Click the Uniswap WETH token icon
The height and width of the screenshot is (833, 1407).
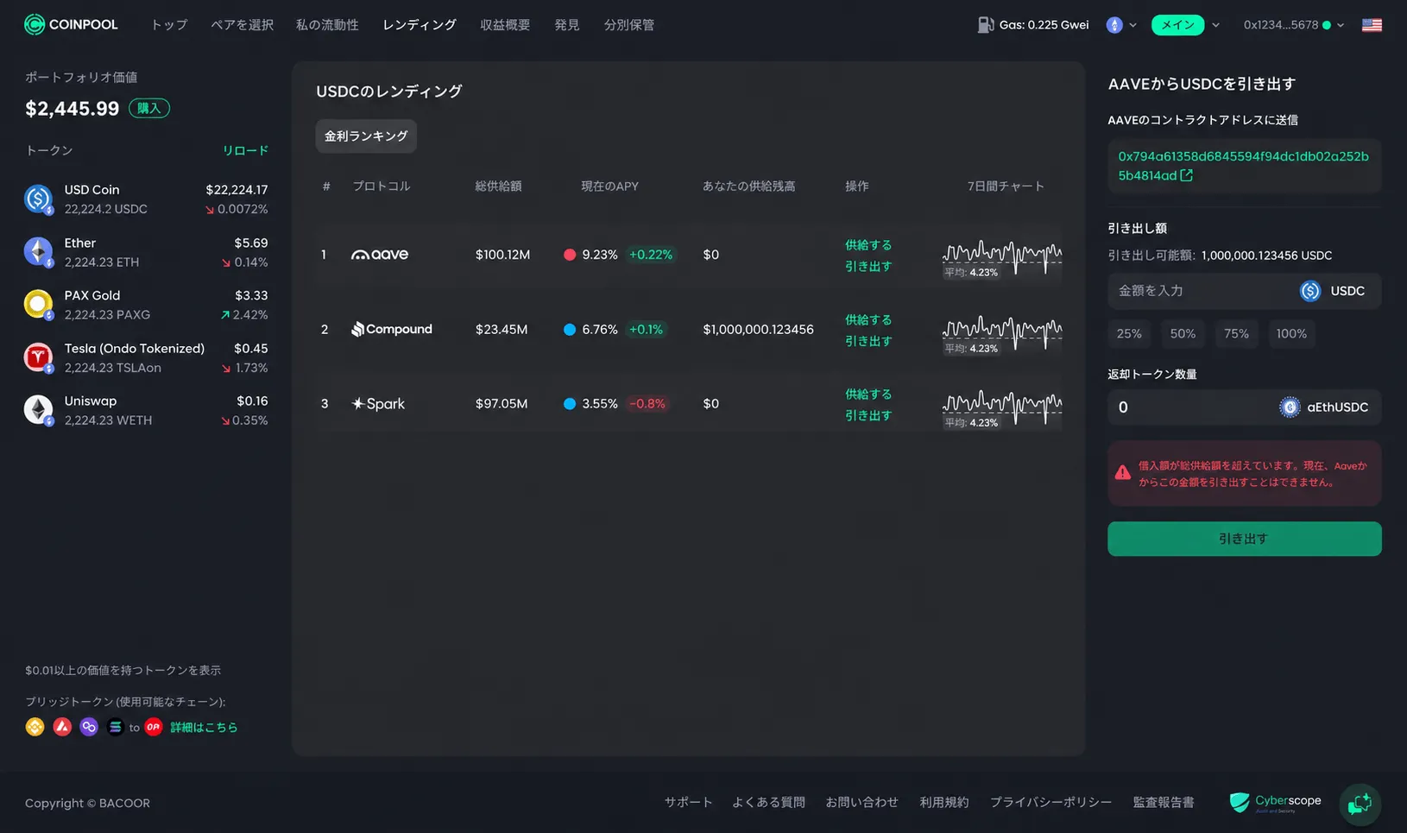click(x=38, y=410)
